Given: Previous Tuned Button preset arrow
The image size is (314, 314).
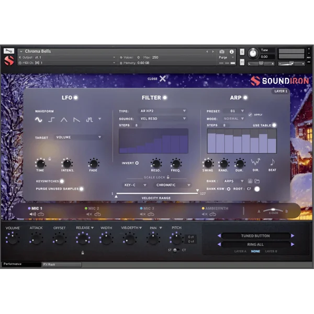Looking at the screenshot, I should pyautogui.click(x=219, y=235).
